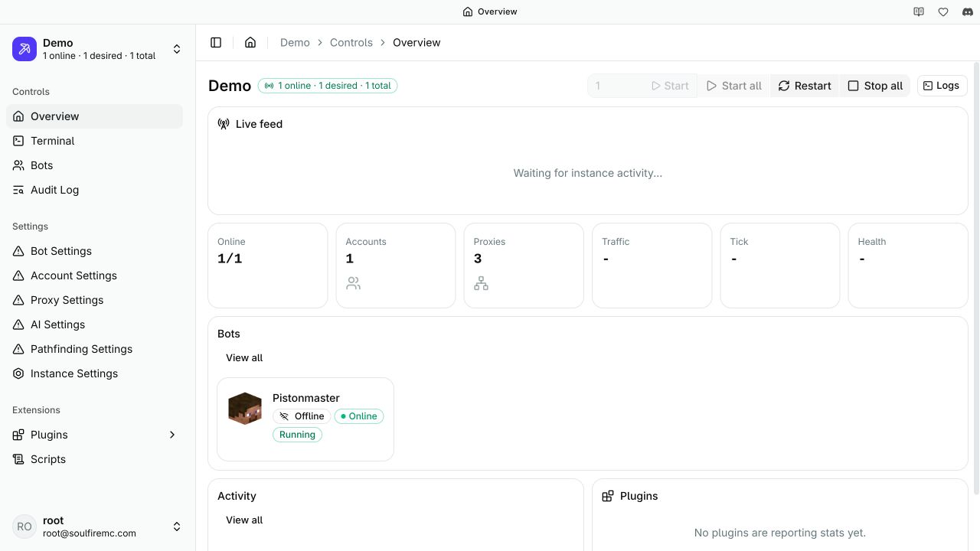The height and width of the screenshot is (551, 980).
Task: Open AI Settings
Action: pyautogui.click(x=95, y=324)
